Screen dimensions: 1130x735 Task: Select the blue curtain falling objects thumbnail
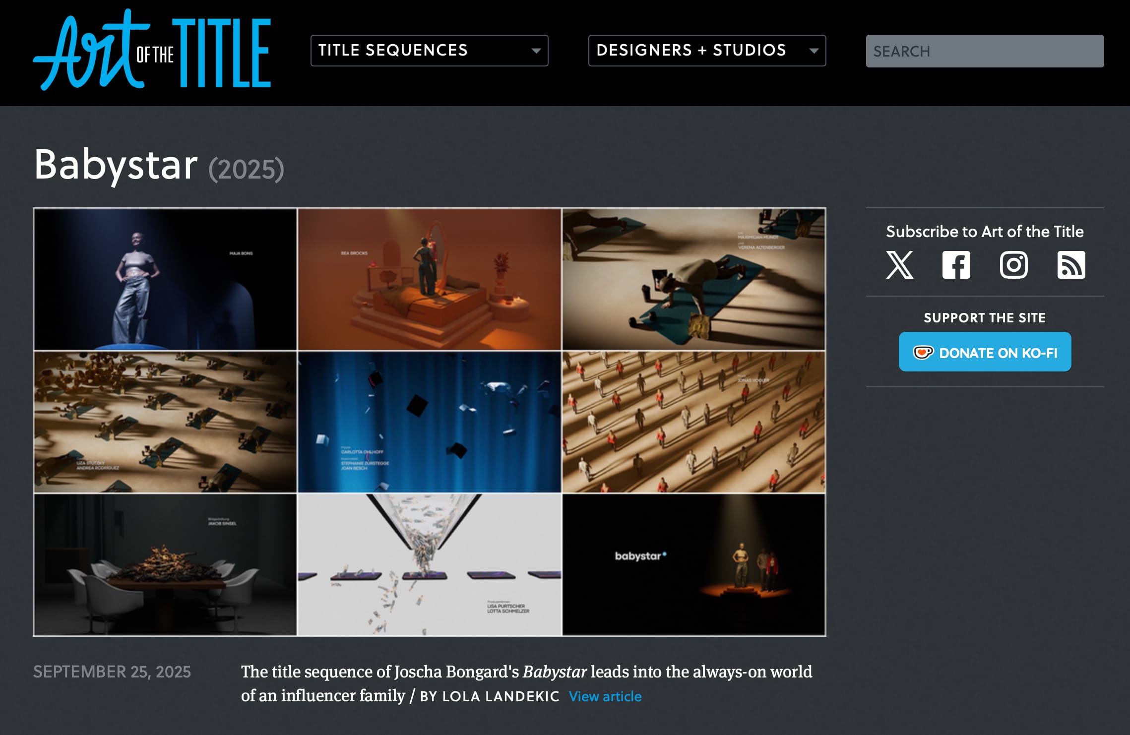[x=430, y=422]
